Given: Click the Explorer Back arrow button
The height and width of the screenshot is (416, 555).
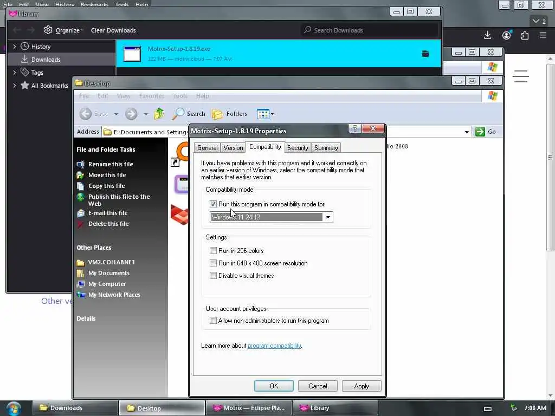Looking at the screenshot, I should click(85, 114).
